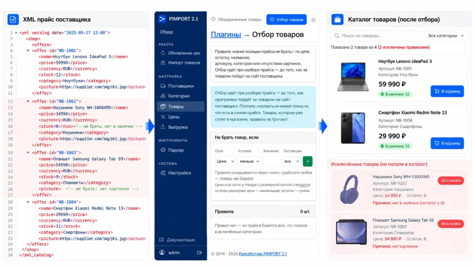Screen dimensions: 474x267
Task: Follow the Плагины breadcrumb link
Action: (226, 34)
